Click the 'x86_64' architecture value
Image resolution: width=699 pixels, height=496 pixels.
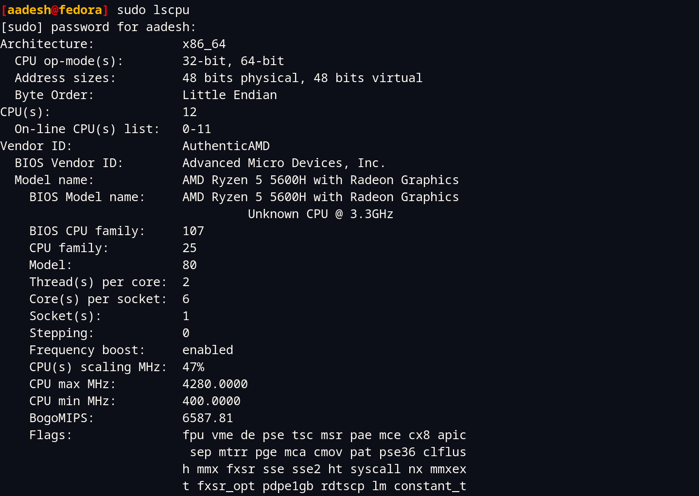204,44
